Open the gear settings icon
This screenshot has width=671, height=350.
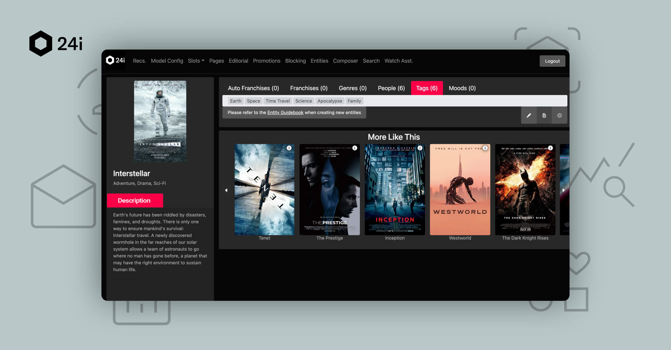(x=559, y=115)
